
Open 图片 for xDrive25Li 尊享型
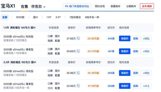click(57, 84)
